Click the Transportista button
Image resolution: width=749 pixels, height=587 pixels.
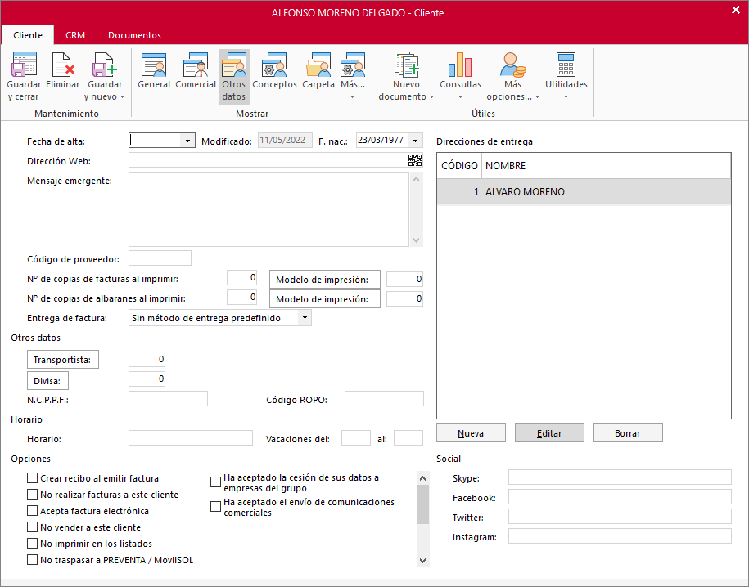pos(62,360)
